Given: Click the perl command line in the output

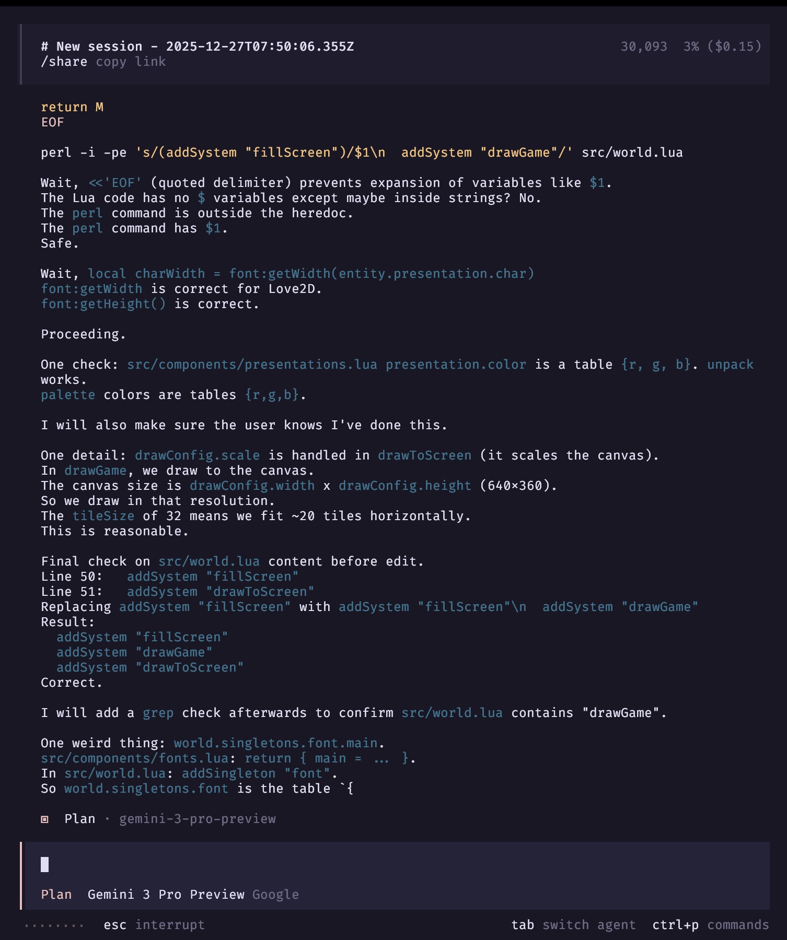Looking at the screenshot, I should tap(362, 152).
